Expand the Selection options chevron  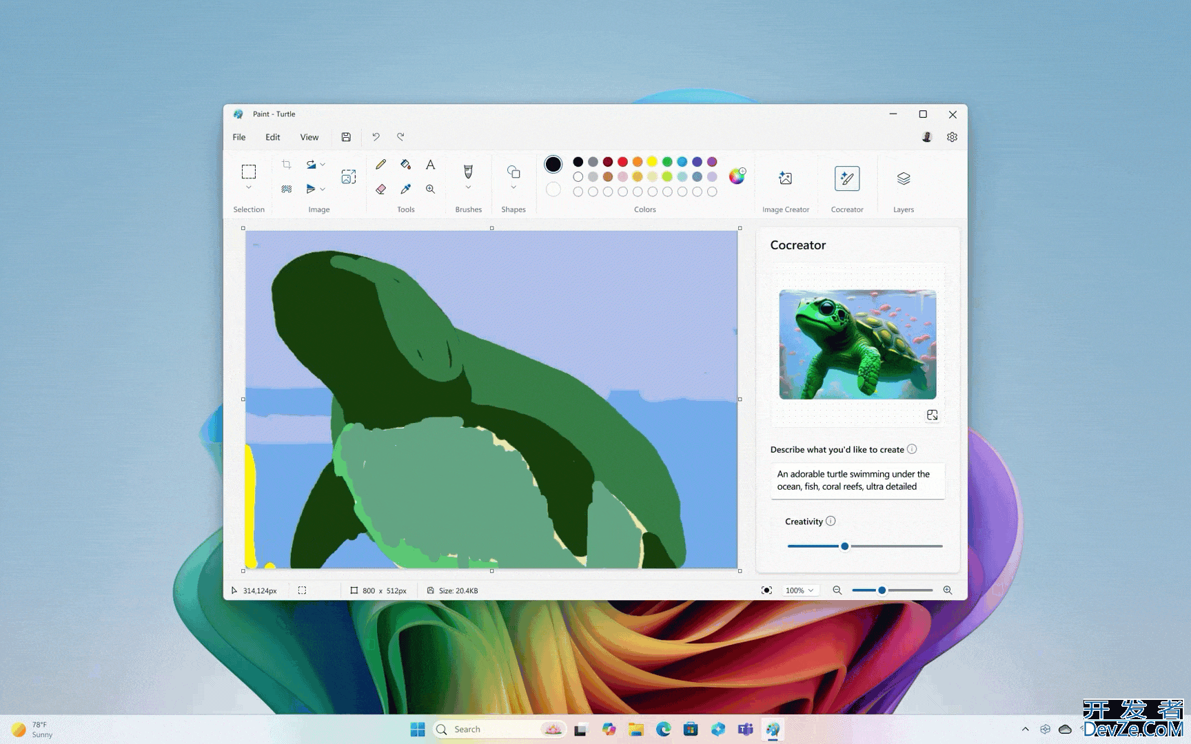tap(249, 187)
